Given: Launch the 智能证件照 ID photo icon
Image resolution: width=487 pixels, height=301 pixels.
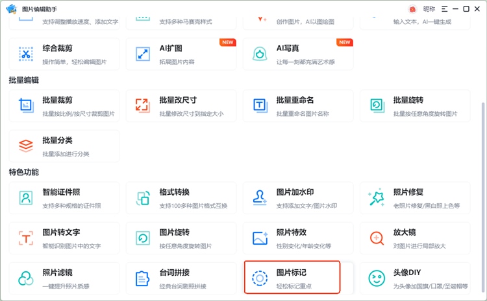Looking at the screenshot, I should [x=26, y=198].
